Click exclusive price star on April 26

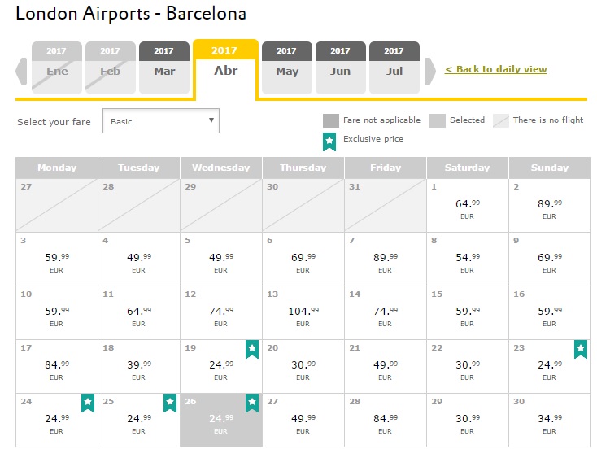point(252,403)
